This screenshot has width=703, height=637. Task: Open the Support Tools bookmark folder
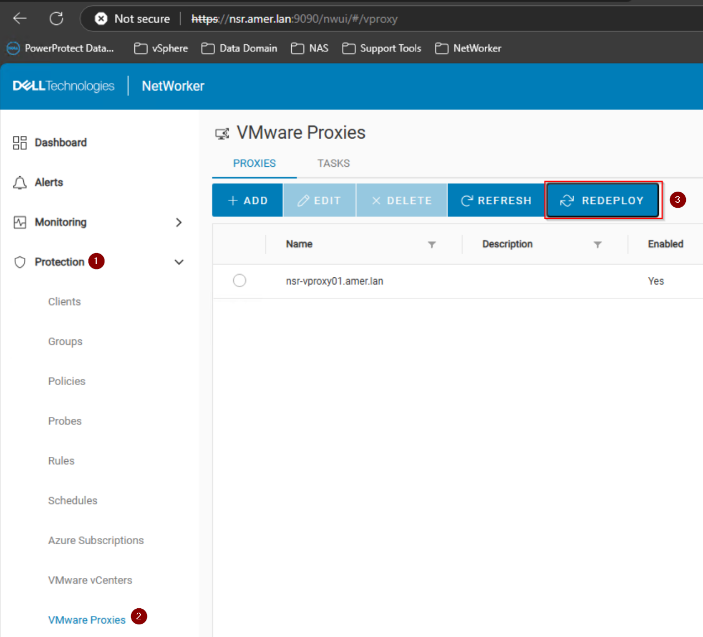[x=381, y=48]
